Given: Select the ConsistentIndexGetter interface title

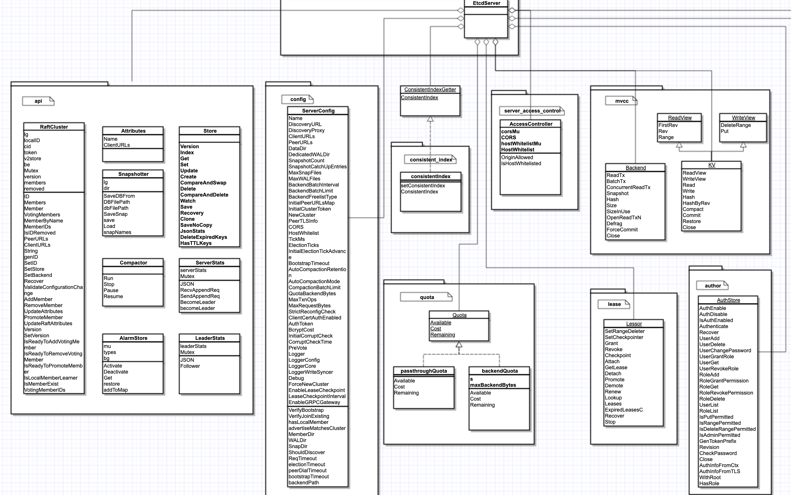Looking at the screenshot, I should (x=430, y=90).
